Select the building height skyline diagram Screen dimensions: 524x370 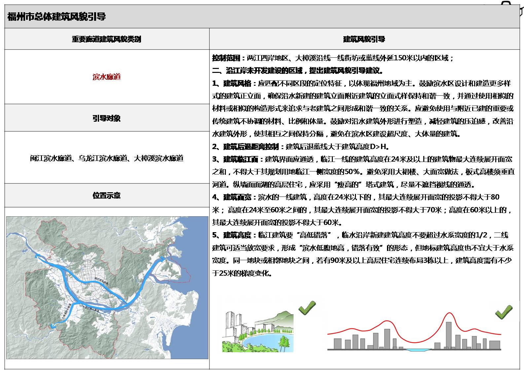(x=414, y=332)
